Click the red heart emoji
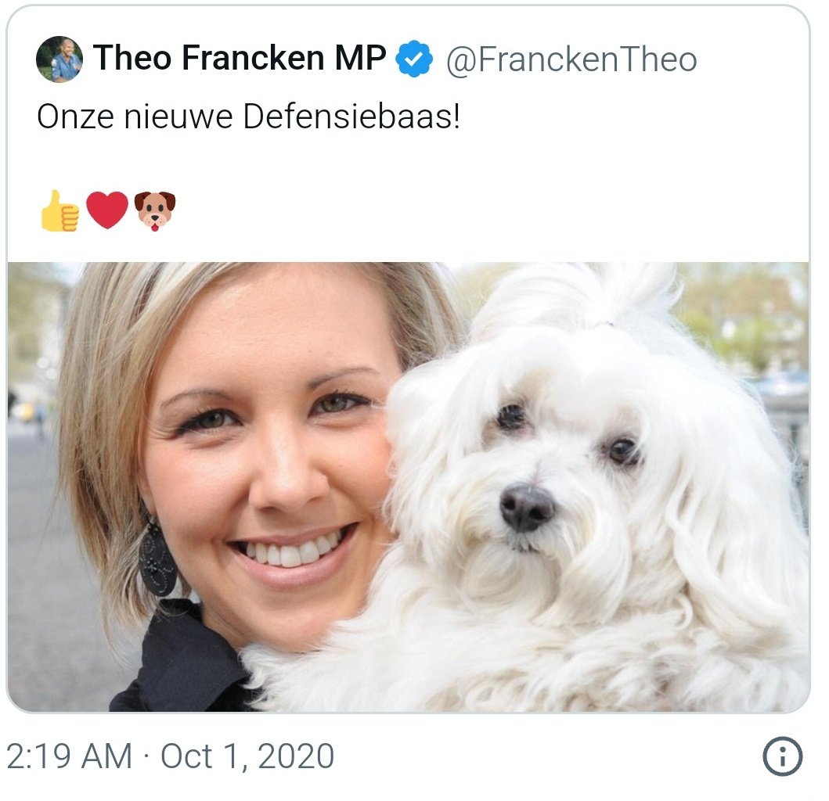Screen dimensions: 829x801 click(x=107, y=210)
